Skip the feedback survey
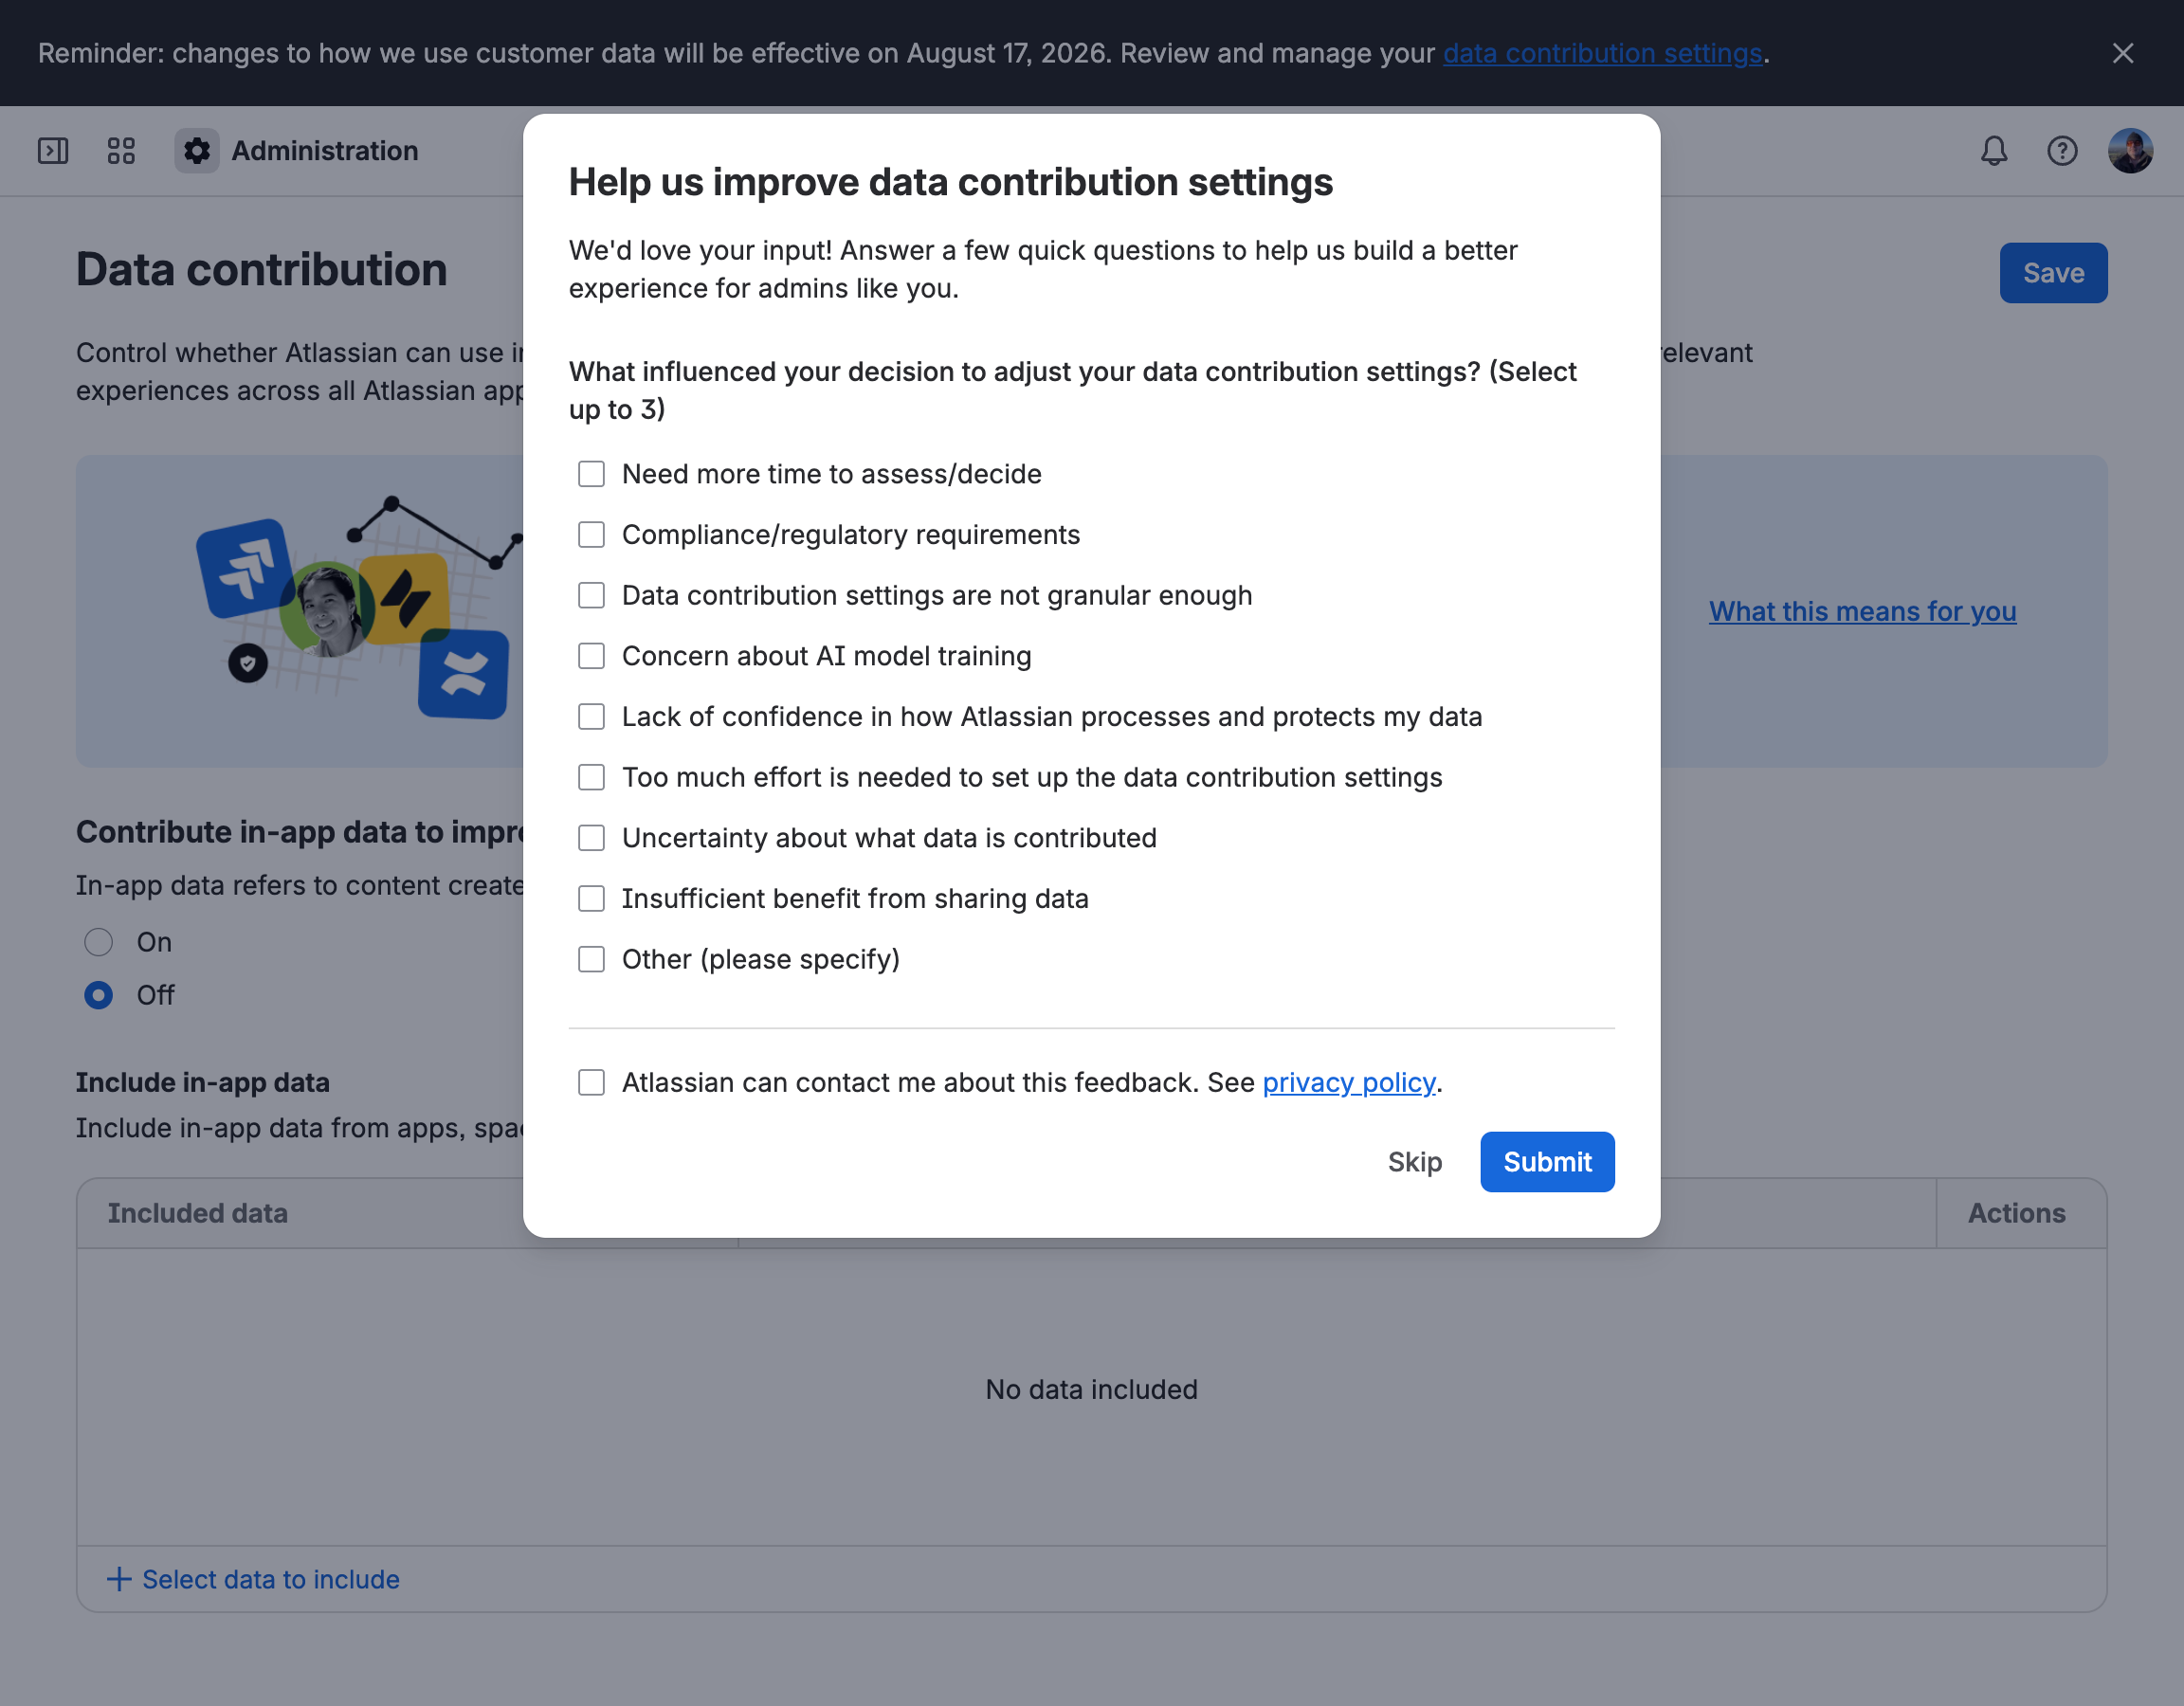The height and width of the screenshot is (1706, 2184). click(1414, 1162)
